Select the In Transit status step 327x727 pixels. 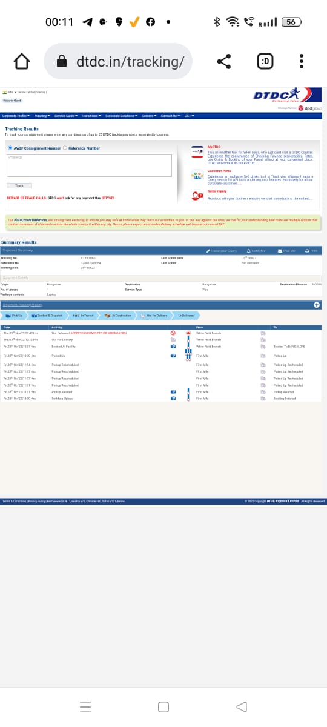[x=82, y=316]
